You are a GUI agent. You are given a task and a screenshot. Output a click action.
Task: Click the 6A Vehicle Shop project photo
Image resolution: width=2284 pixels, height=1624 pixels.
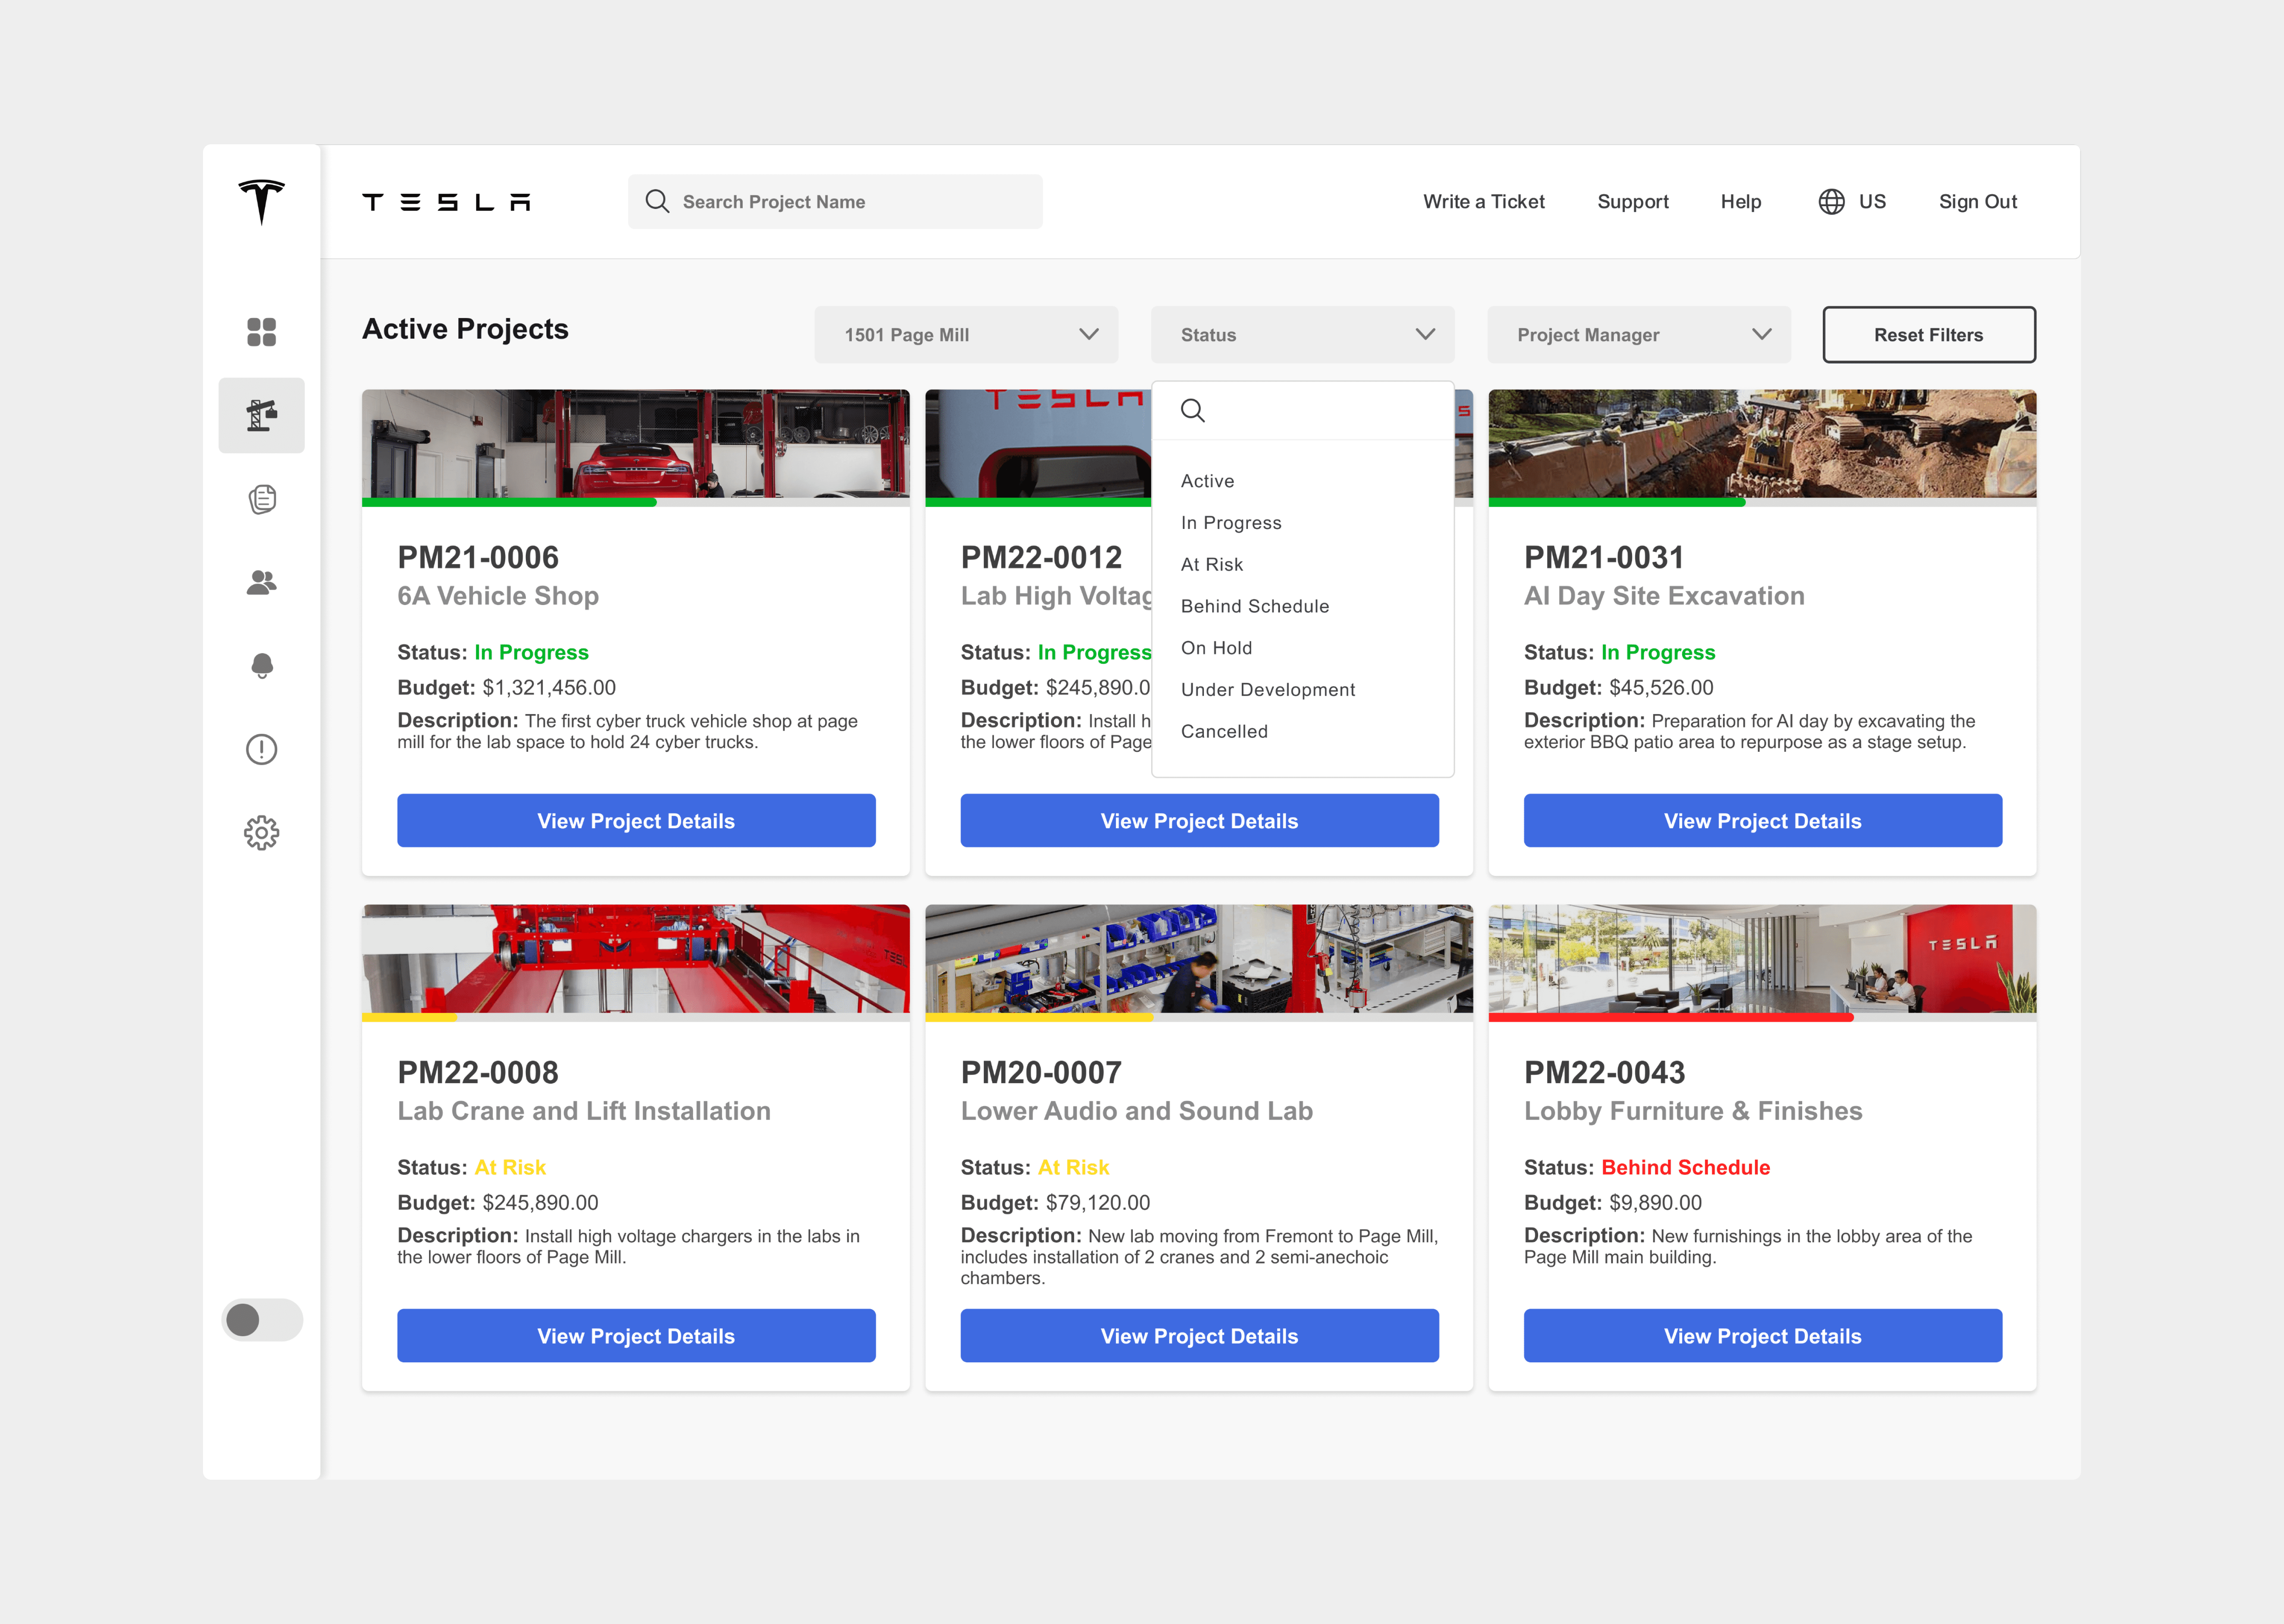point(636,444)
